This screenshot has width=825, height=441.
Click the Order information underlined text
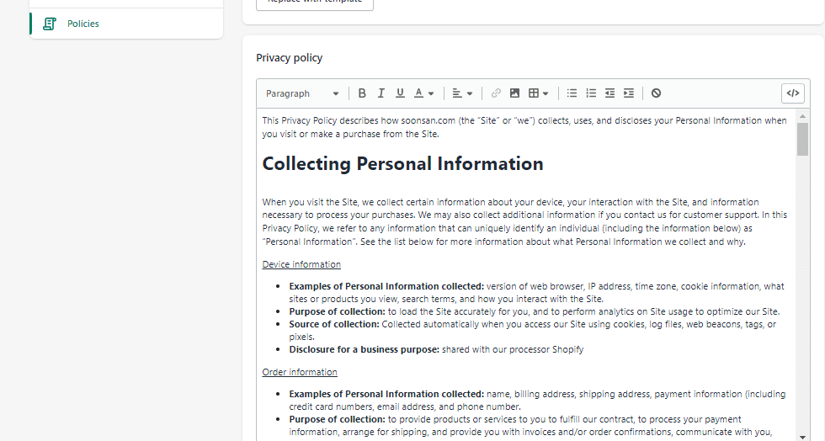[x=300, y=372]
